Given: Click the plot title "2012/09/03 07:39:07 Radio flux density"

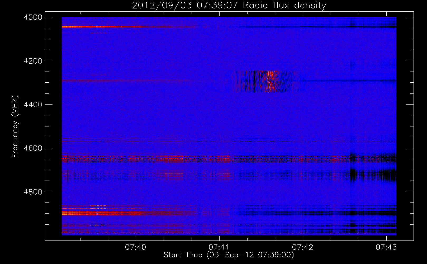Looking at the screenshot, I should tap(229, 5).
